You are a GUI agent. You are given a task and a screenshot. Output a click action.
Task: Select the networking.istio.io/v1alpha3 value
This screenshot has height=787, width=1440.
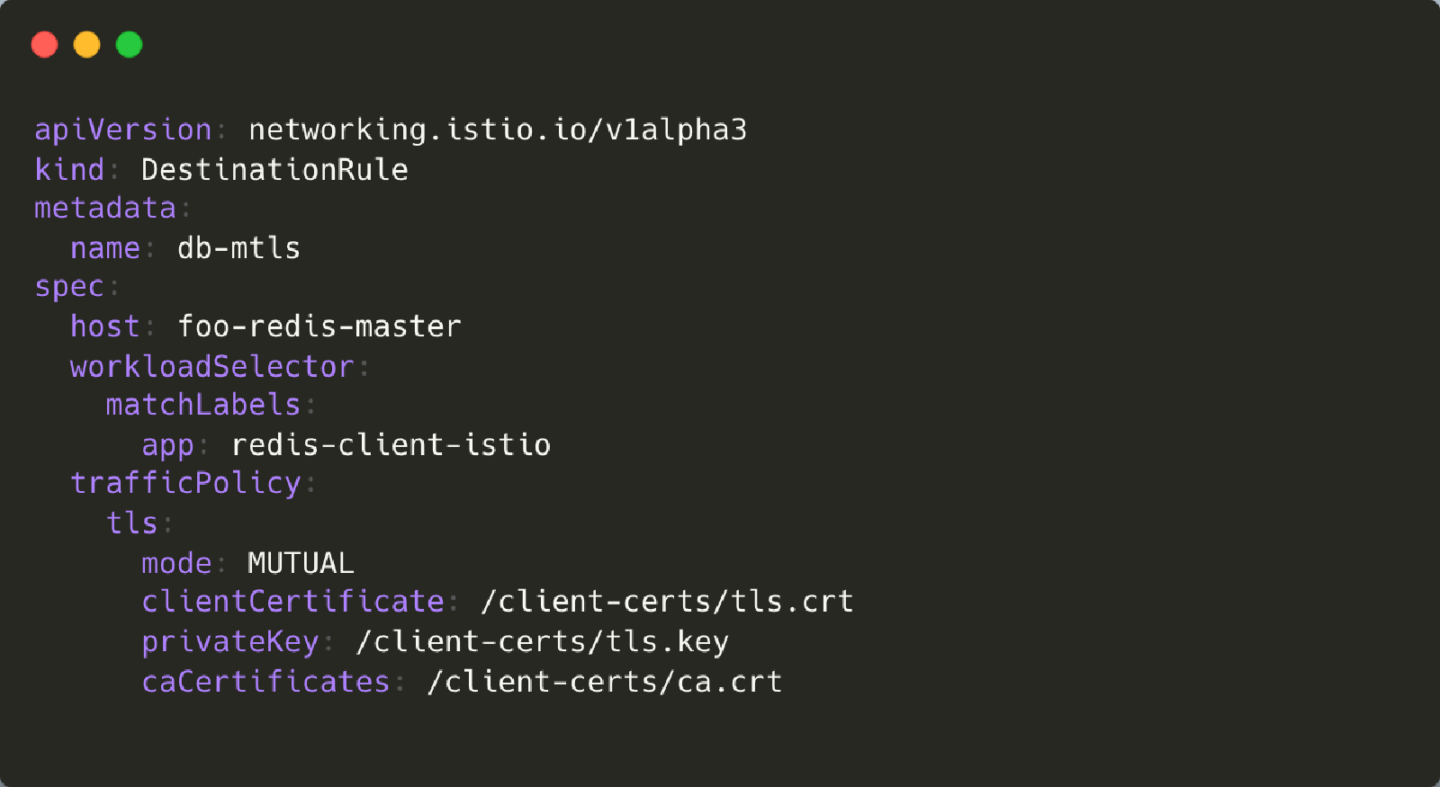click(x=498, y=130)
